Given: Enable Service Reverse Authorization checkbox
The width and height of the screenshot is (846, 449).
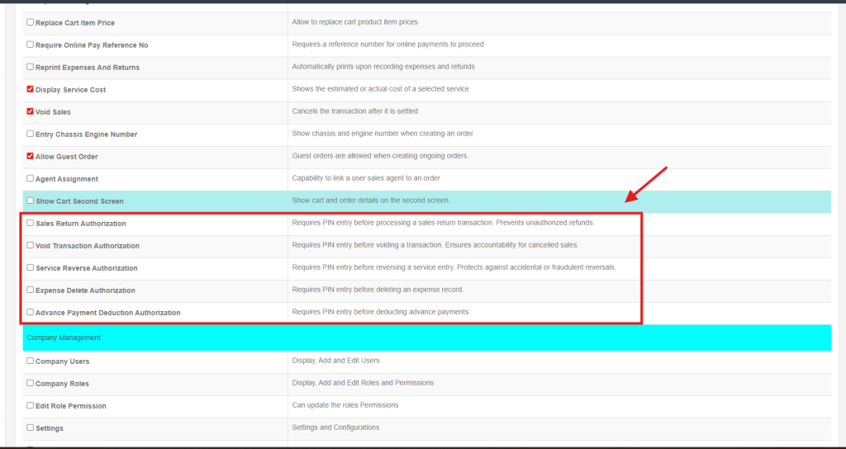Looking at the screenshot, I should [31, 267].
